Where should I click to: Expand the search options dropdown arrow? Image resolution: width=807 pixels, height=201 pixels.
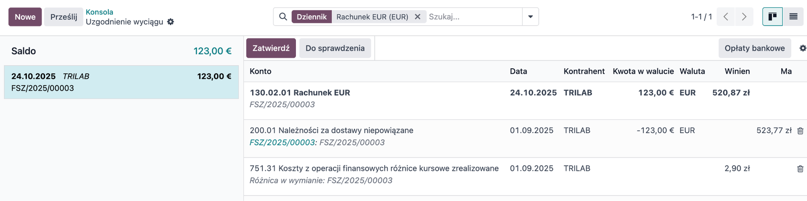click(530, 17)
